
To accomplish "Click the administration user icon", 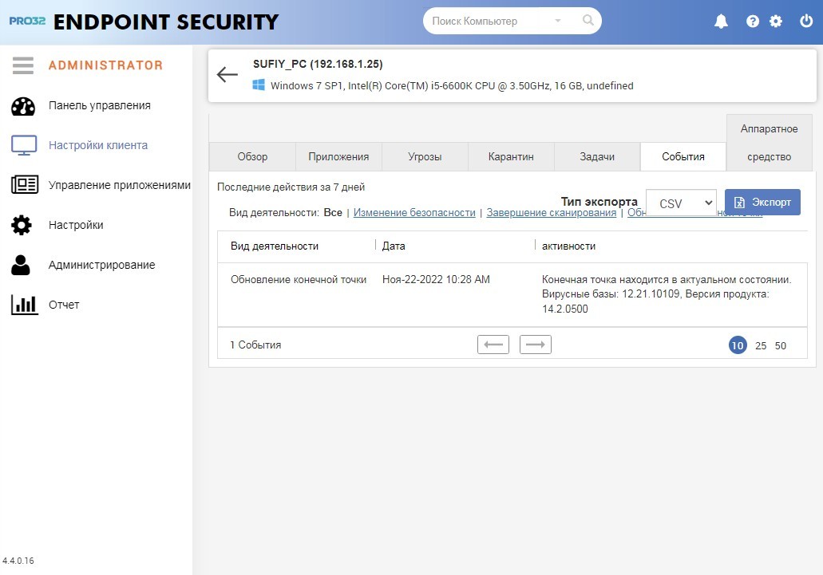I will [x=21, y=265].
